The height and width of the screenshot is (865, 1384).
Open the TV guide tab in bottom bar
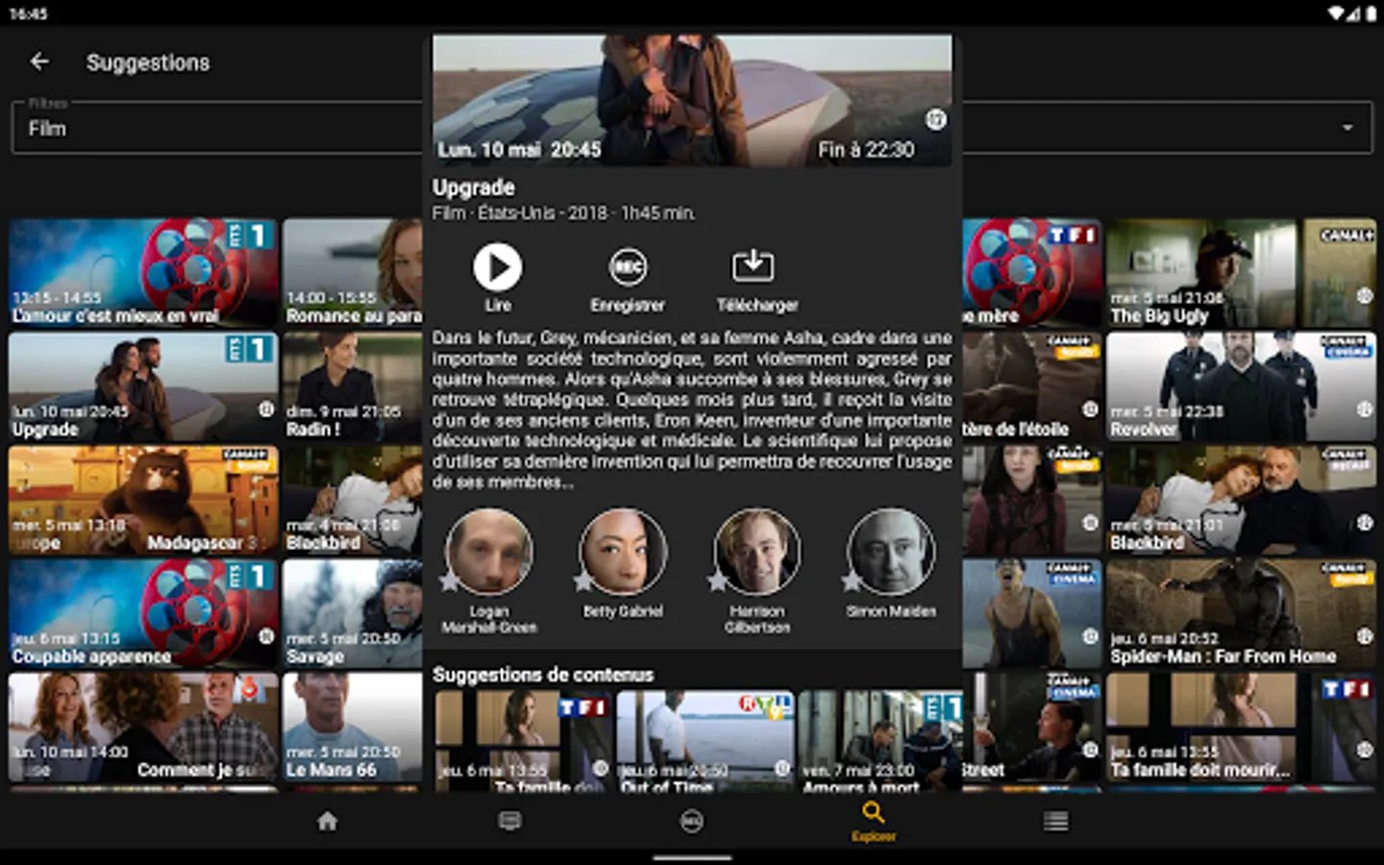pos(509,821)
